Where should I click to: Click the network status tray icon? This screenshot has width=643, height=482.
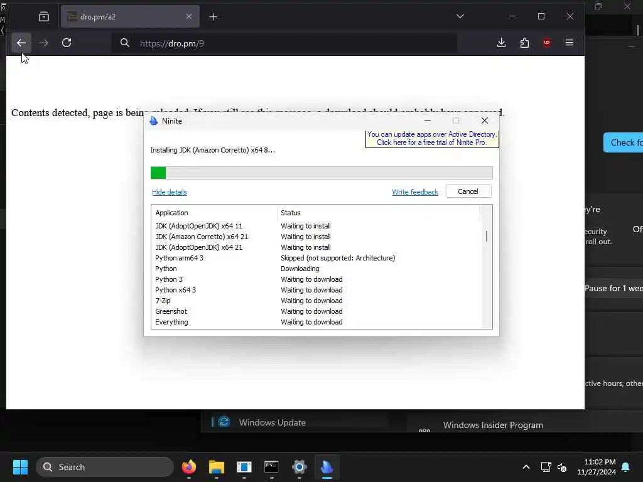coord(546,467)
